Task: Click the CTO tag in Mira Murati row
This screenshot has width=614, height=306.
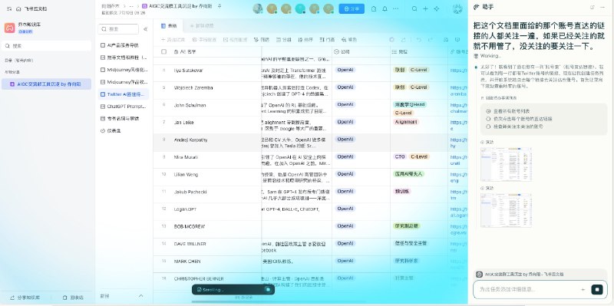Action: click(x=399, y=156)
